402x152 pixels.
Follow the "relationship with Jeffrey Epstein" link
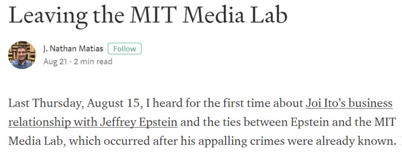93,122
